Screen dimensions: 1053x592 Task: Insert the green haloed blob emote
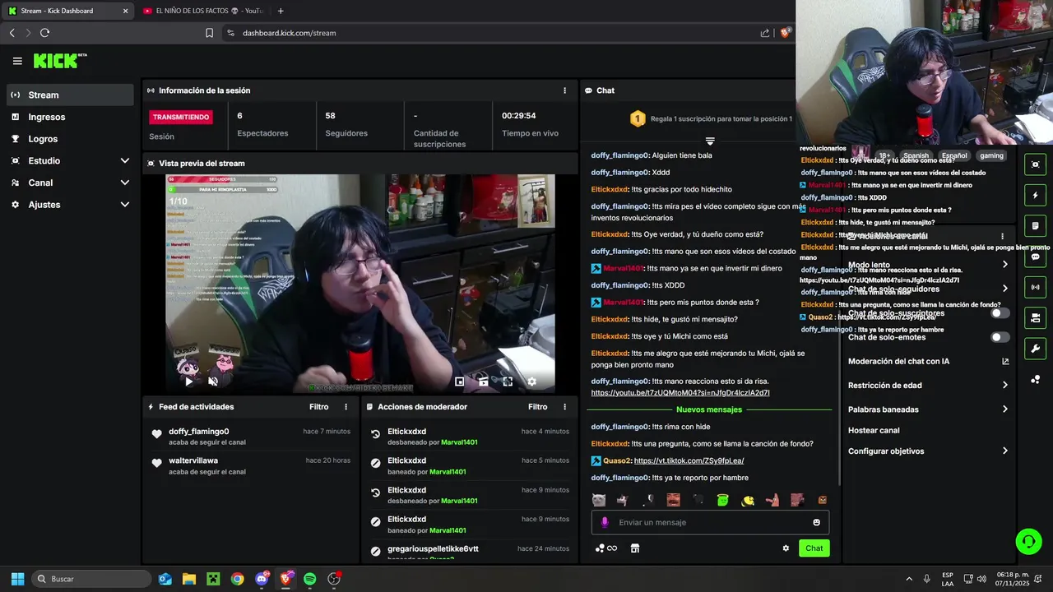point(722,500)
